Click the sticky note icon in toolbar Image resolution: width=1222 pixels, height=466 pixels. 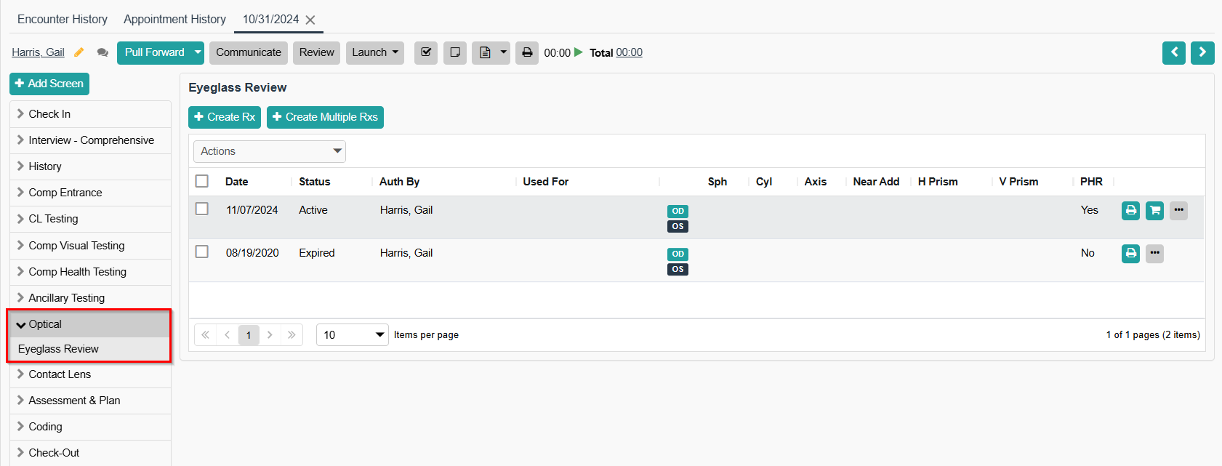click(x=455, y=52)
